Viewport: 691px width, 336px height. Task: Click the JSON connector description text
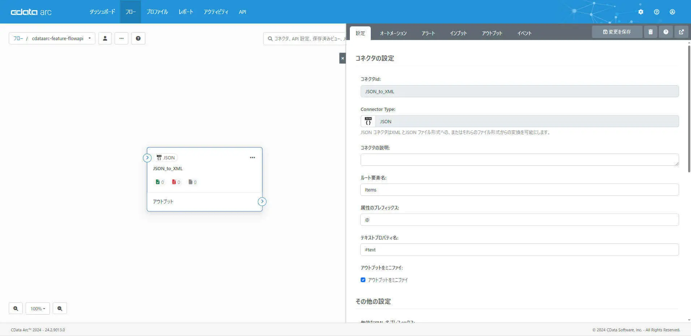pyautogui.click(x=456, y=133)
